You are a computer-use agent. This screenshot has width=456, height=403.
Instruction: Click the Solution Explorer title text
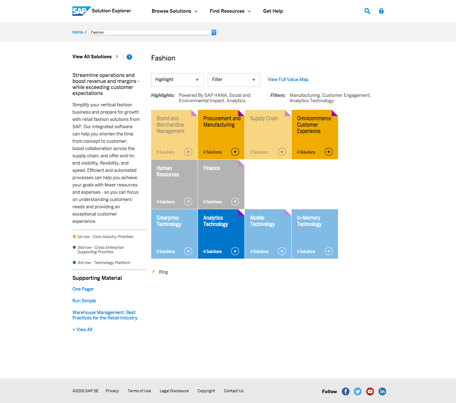point(111,11)
